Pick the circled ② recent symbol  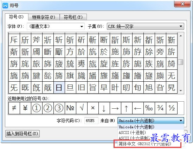click(48, 108)
